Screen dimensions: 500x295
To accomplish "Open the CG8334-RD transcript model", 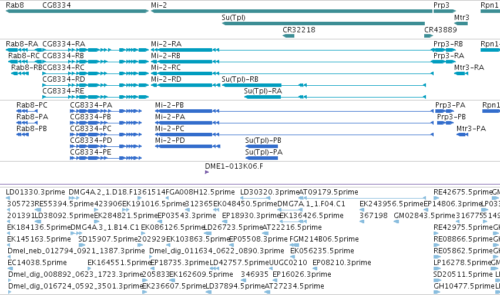I will tap(95, 85).
